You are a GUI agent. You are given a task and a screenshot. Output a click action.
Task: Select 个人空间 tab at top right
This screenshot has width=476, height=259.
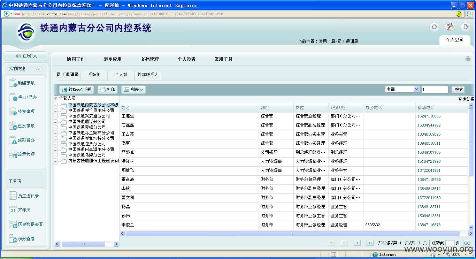(x=454, y=40)
